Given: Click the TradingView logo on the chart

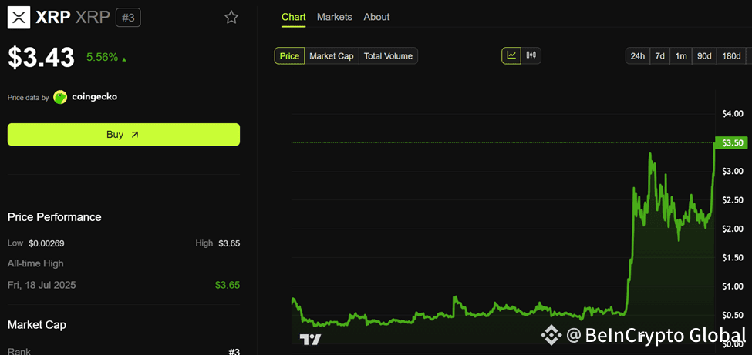Looking at the screenshot, I should click(x=310, y=340).
